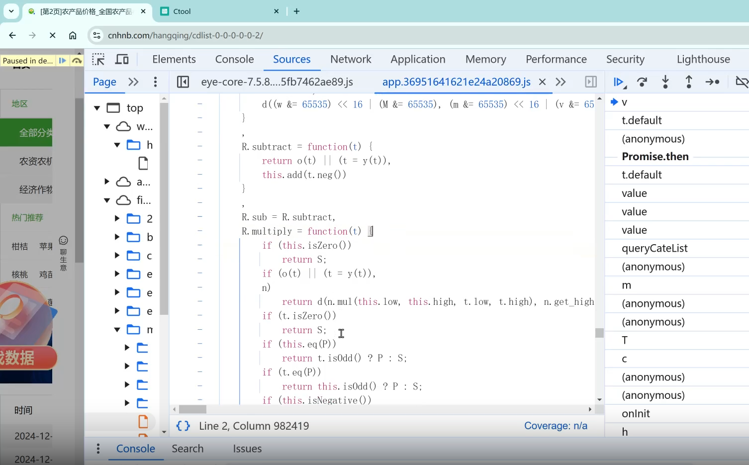
Task: Toggle the device toolbar icon
Action: 122,60
